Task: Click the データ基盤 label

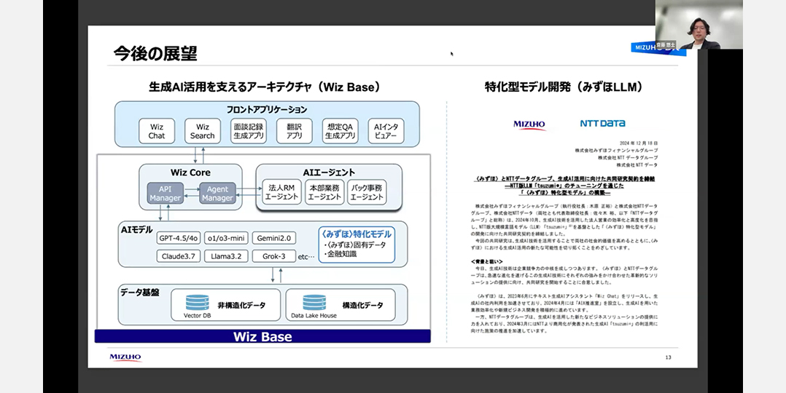Action: point(140,292)
